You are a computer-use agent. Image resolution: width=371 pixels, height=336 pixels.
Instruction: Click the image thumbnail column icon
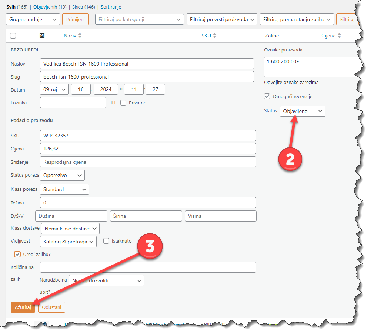point(42,36)
